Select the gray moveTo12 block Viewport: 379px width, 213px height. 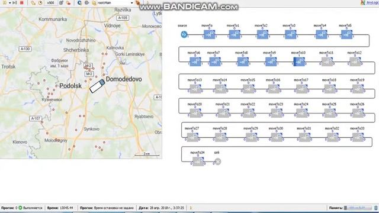[355, 62]
